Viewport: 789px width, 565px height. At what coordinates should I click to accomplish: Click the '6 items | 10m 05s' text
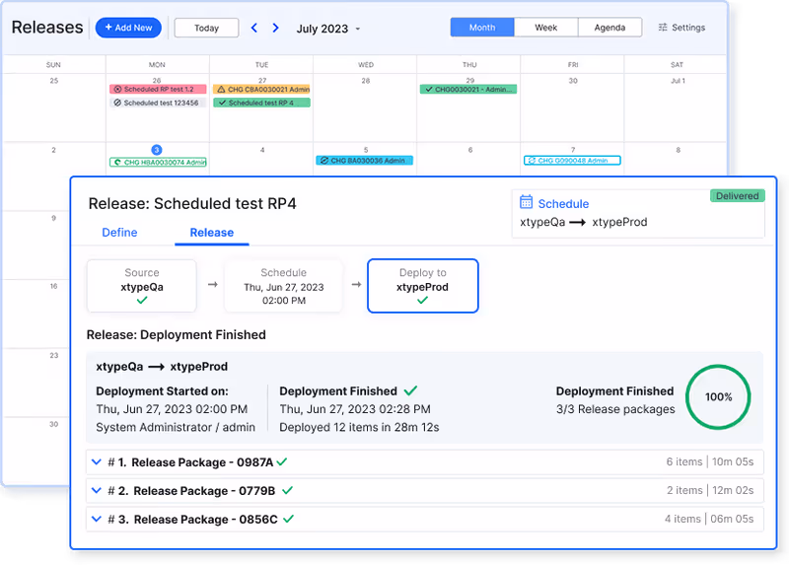click(x=710, y=461)
